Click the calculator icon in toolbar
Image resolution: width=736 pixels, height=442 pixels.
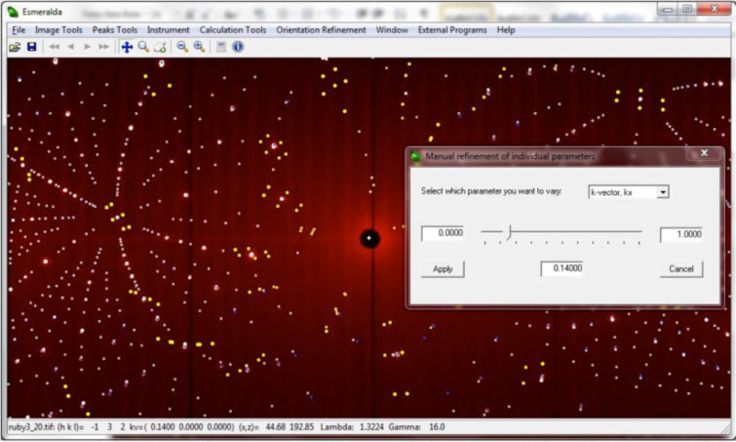222,47
